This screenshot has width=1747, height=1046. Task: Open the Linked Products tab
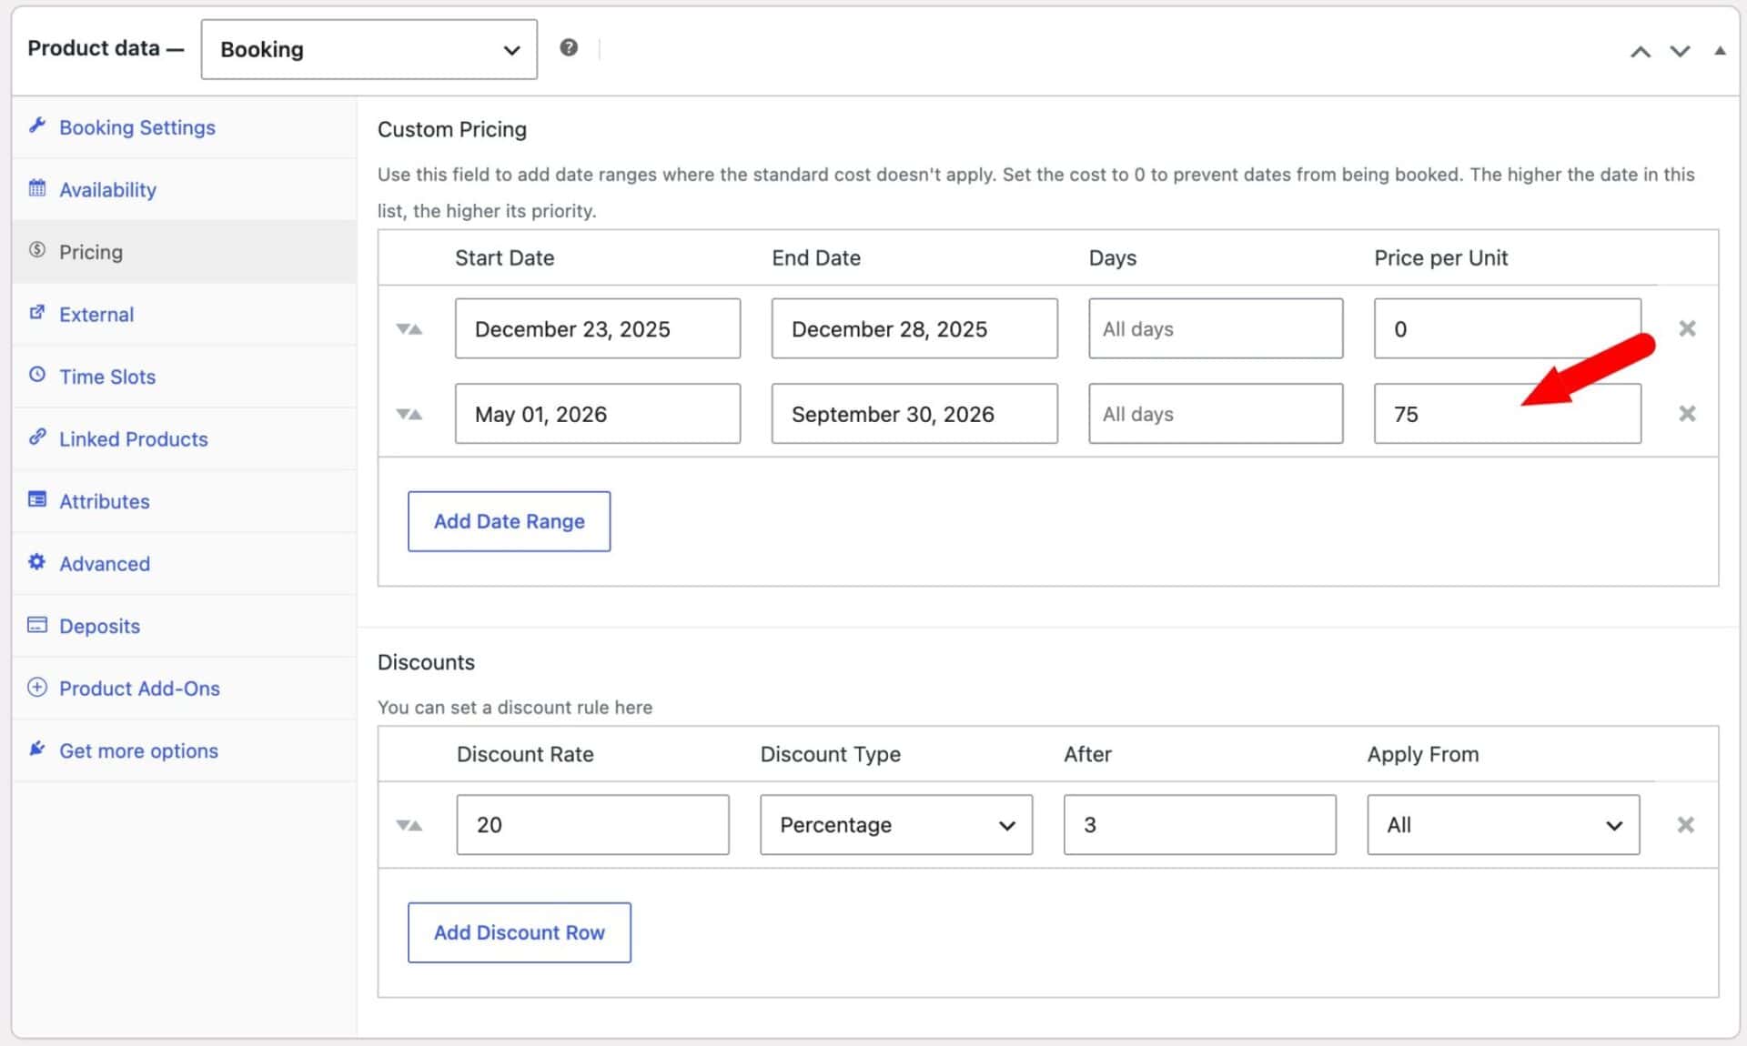[x=184, y=438]
